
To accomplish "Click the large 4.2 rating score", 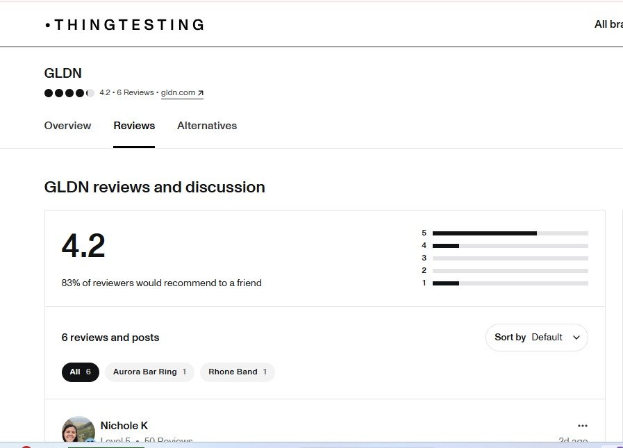I will coord(83,246).
